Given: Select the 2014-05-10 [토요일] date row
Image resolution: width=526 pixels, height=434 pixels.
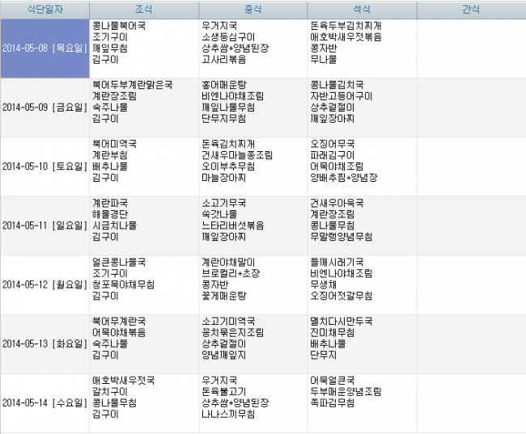Looking at the screenshot, I should (45, 166).
